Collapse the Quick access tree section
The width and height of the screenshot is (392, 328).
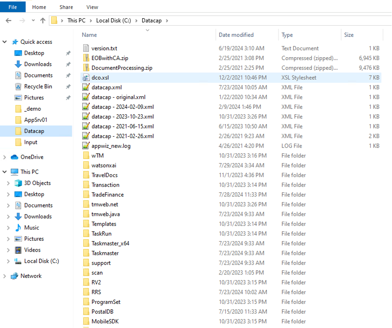[5, 42]
